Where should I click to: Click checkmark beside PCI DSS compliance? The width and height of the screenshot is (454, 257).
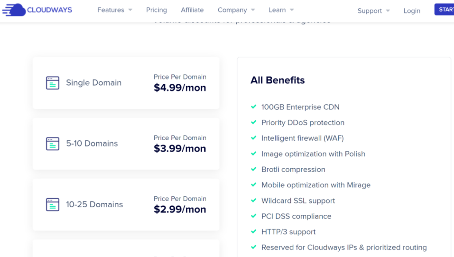(254, 216)
